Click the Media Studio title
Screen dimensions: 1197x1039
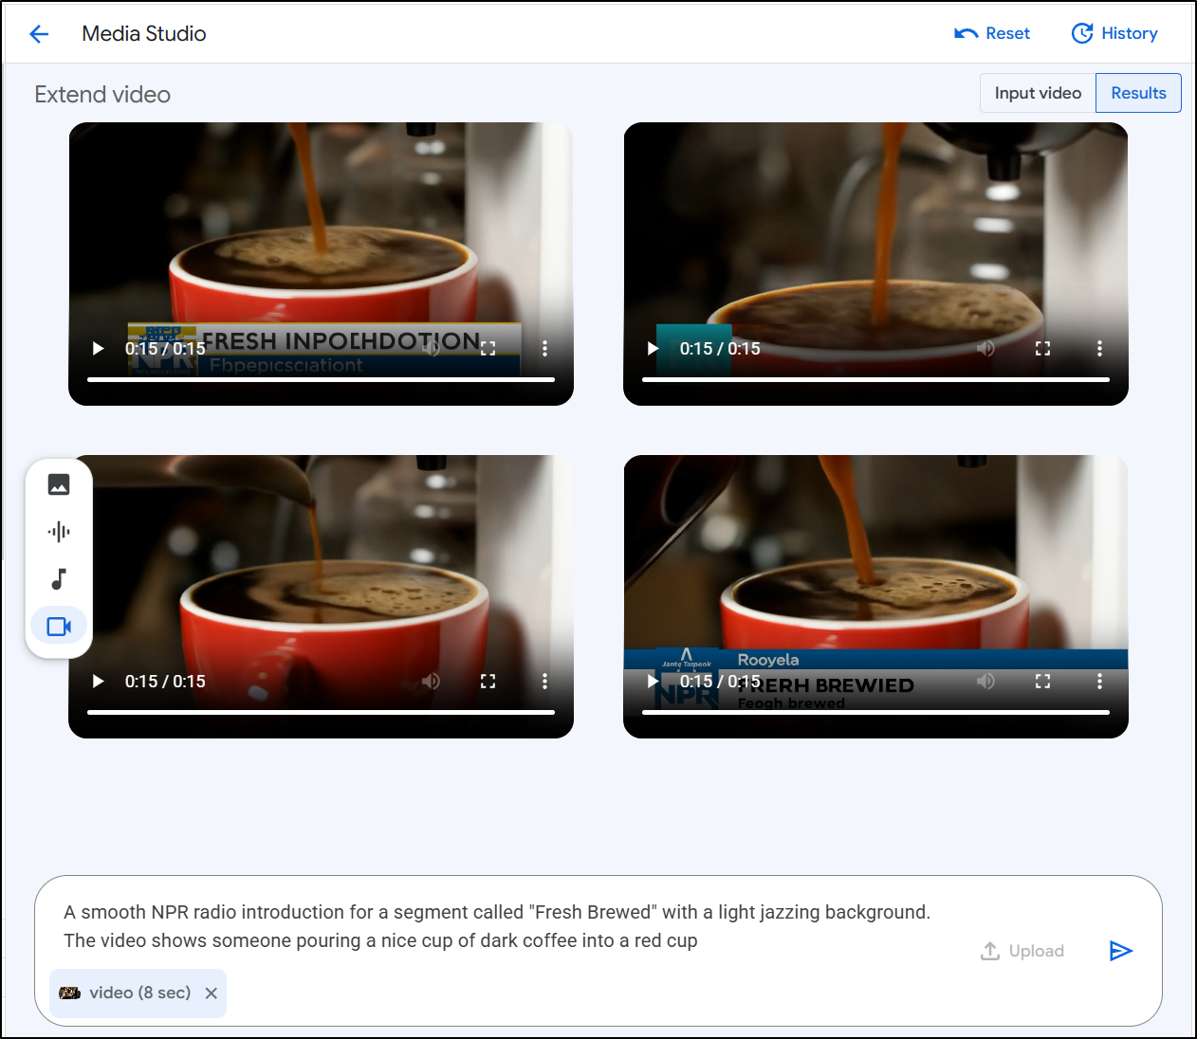(x=144, y=34)
